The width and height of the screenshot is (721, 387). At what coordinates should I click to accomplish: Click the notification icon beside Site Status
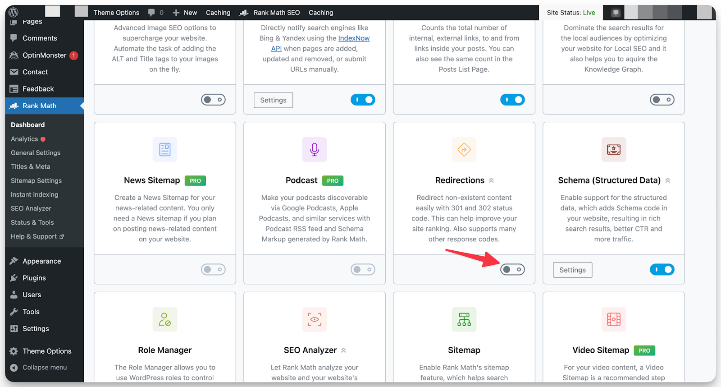tap(616, 13)
